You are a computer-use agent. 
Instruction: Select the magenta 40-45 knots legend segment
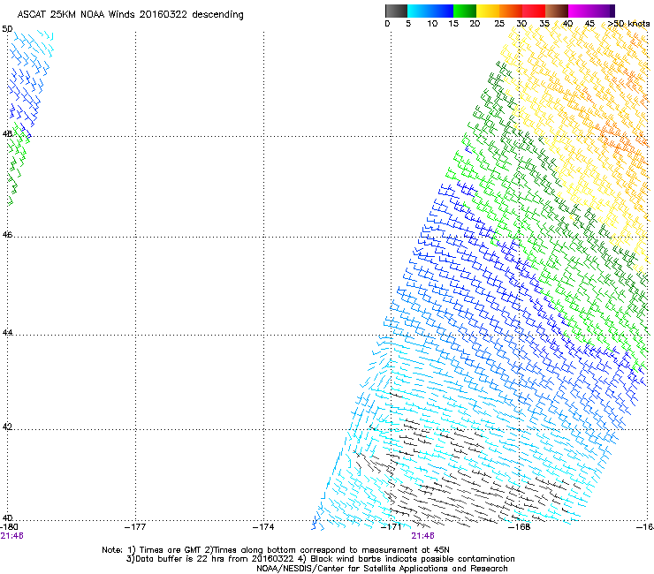coord(579,11)
